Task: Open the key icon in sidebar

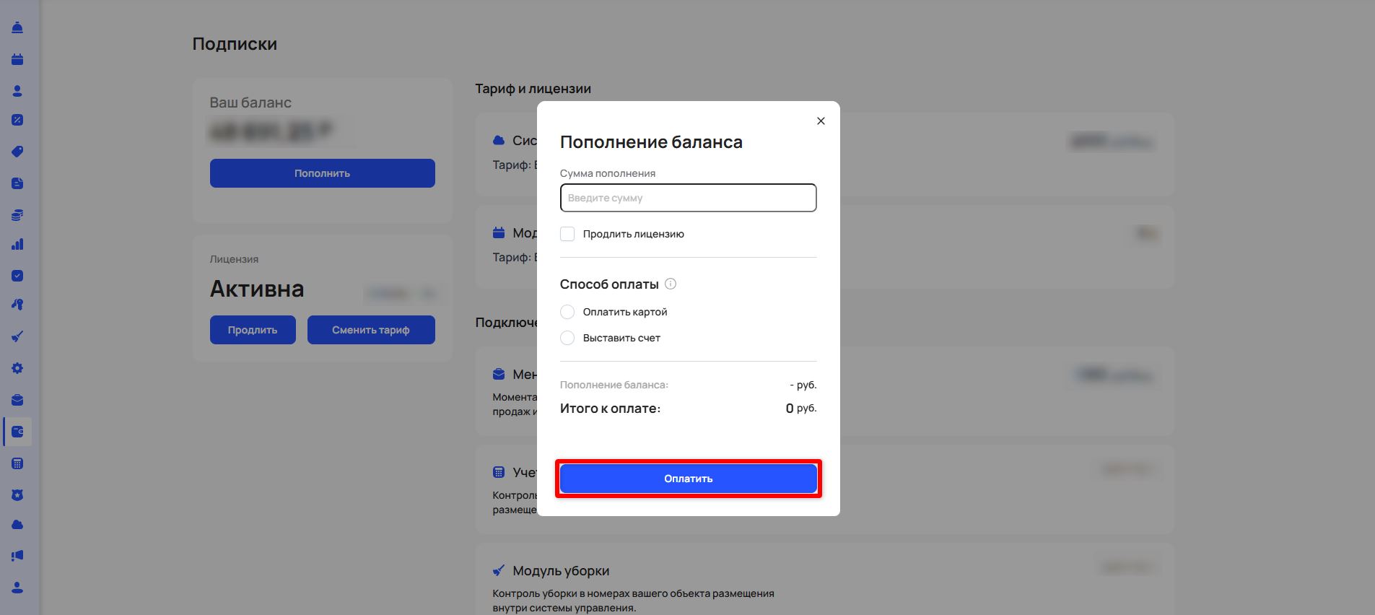Action: [x=17, y=305]
